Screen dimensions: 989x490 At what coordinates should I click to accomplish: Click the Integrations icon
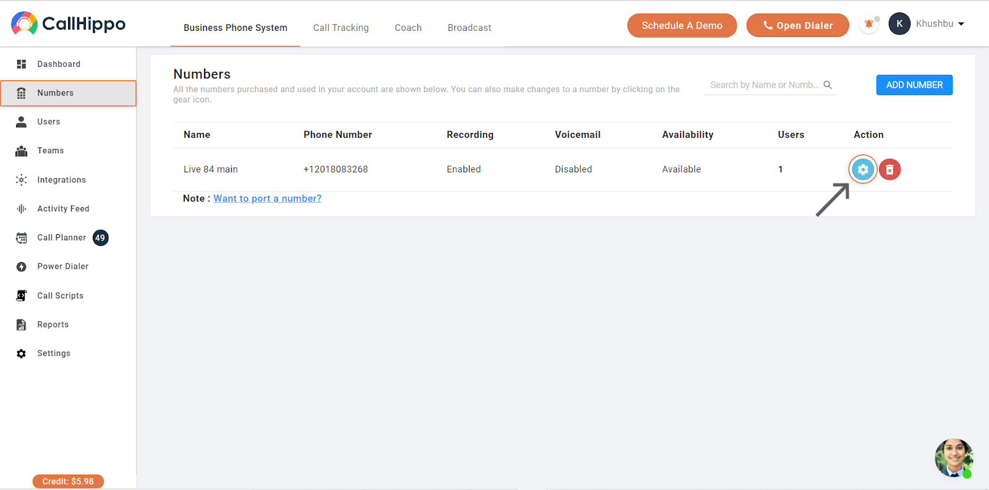tap(22, 180)
